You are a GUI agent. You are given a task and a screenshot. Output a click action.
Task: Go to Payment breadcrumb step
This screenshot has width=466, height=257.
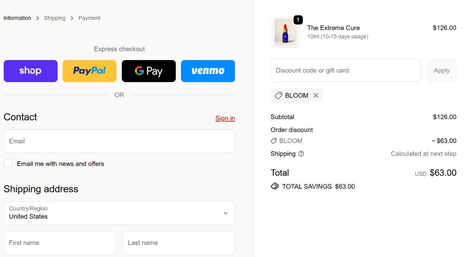tap(89, 18)
